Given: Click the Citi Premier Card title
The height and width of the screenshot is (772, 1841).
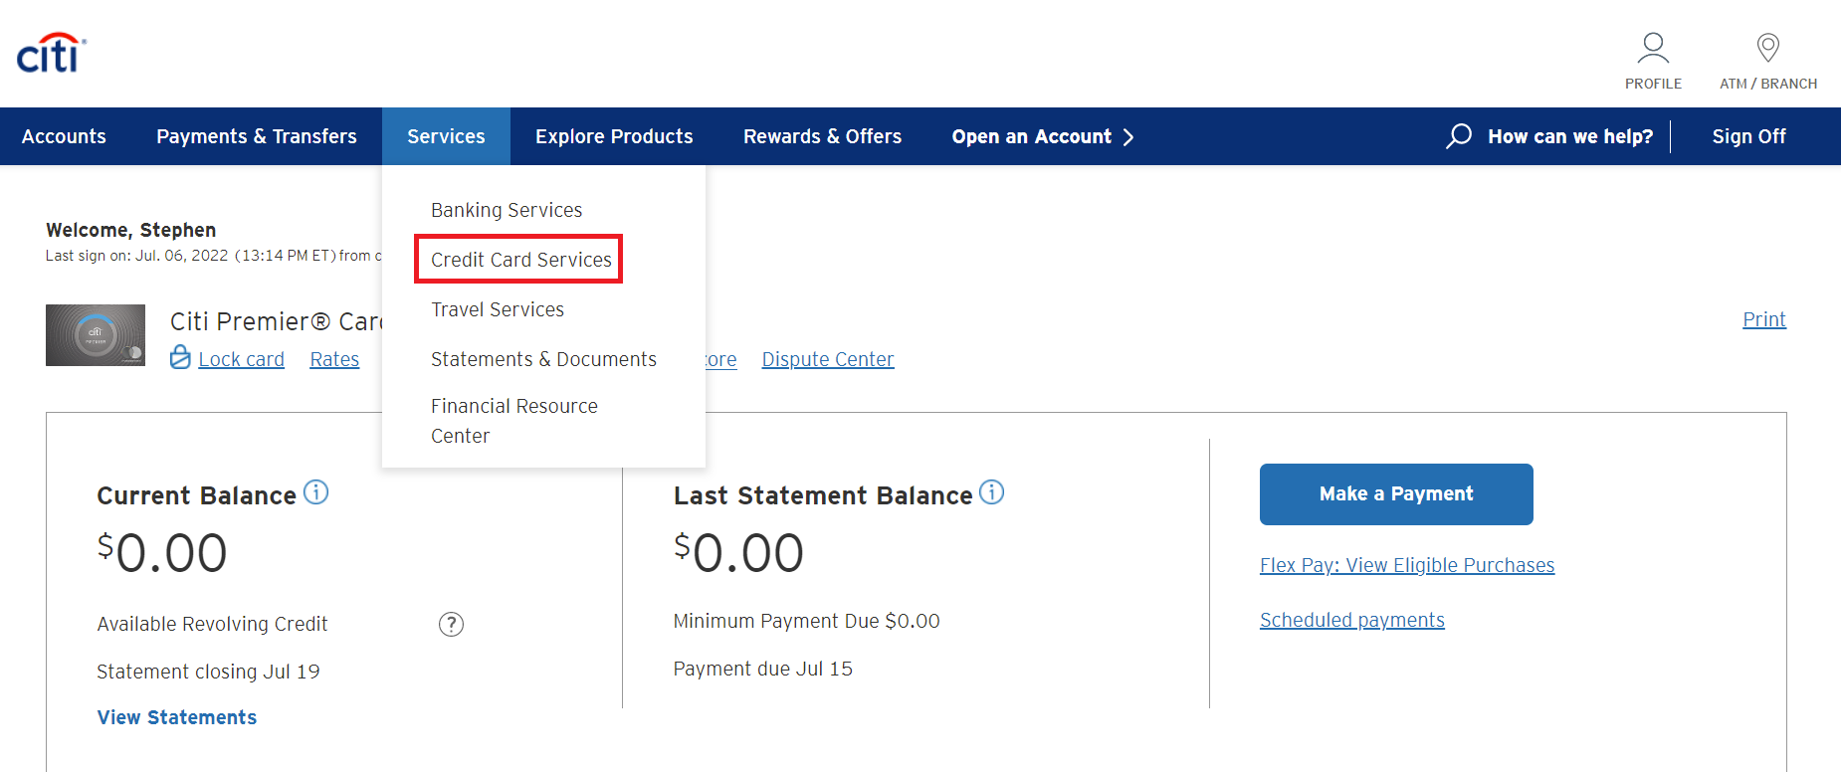Looking at the screenshot, I should coord(277,321).
